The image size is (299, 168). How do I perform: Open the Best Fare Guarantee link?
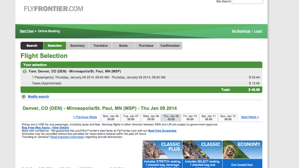(163, 131)
